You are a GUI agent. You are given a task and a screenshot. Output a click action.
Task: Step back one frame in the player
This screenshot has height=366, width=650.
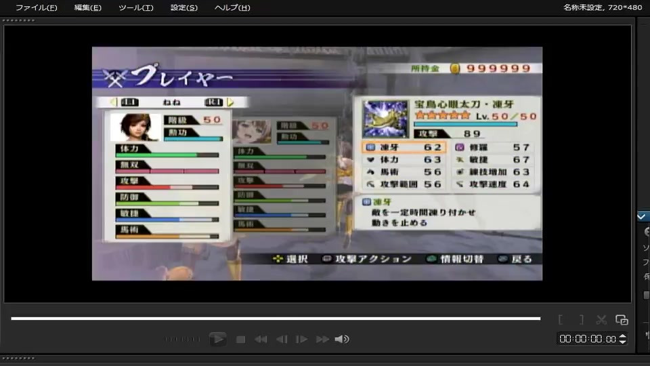(x=282, y=340)
